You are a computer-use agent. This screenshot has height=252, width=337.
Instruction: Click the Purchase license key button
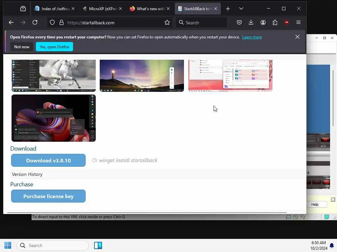point(48,196)
